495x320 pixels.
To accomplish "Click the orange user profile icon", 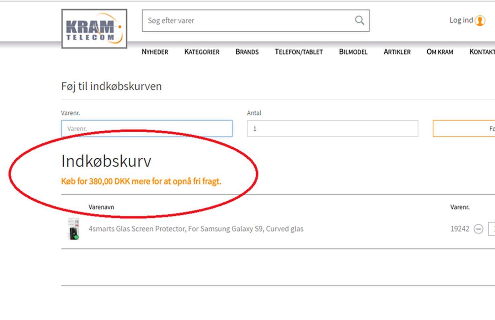I will click(x=480, y=21).
